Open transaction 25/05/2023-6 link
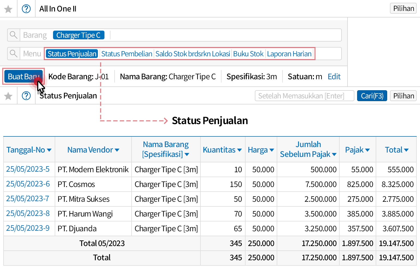 click(28, 184)
